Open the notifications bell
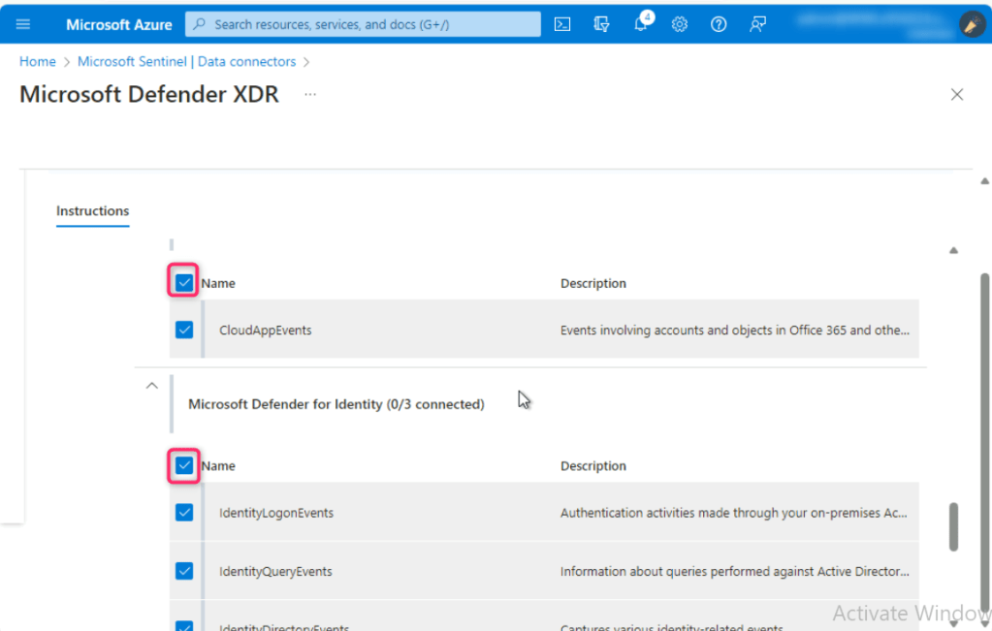Viewport: 992px width, 631px height. [641, 24]
